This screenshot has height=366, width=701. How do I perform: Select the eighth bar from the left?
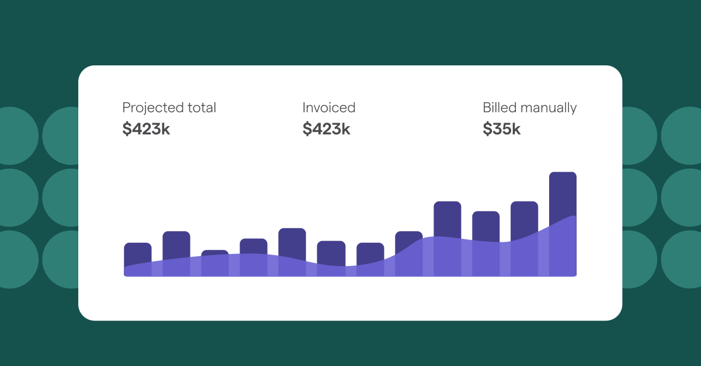[x=409, y=240]
